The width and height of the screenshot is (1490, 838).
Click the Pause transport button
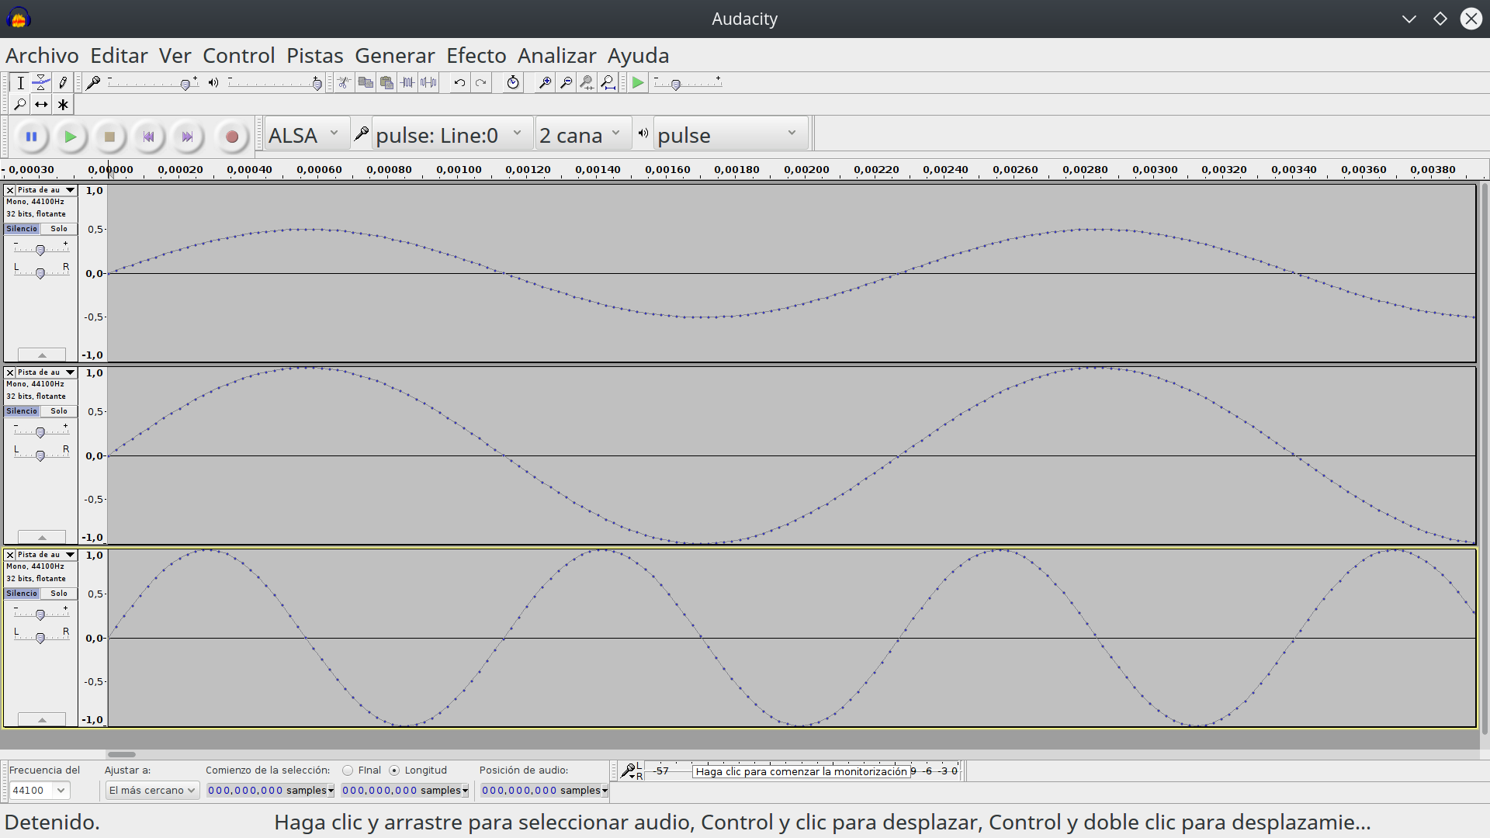pos(31,137)
